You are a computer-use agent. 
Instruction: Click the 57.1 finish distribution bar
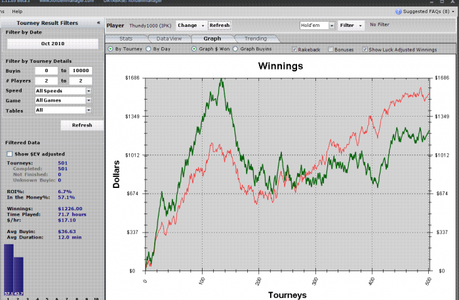[9, 270]
